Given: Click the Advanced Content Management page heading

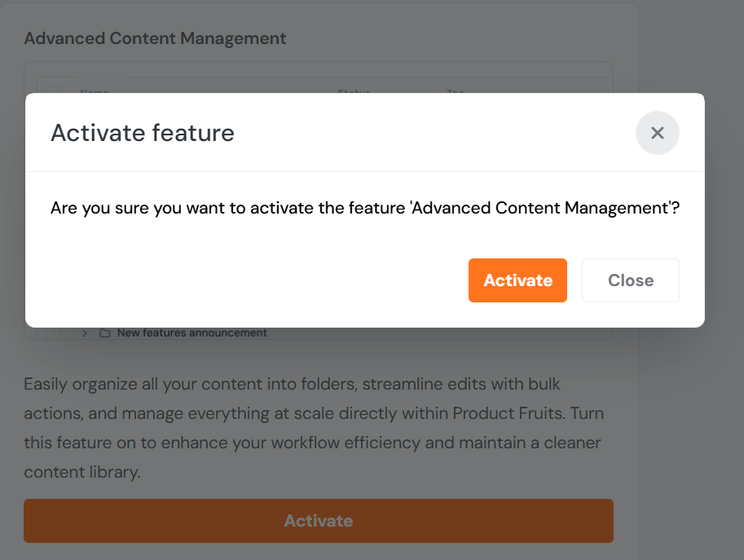Looking at the screenshot, I should (155, 38).
